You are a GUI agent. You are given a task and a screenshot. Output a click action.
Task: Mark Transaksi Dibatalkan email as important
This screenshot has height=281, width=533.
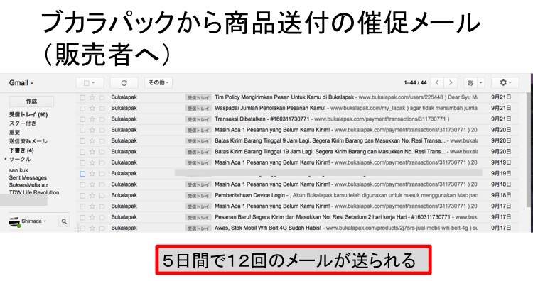(102, 119)
